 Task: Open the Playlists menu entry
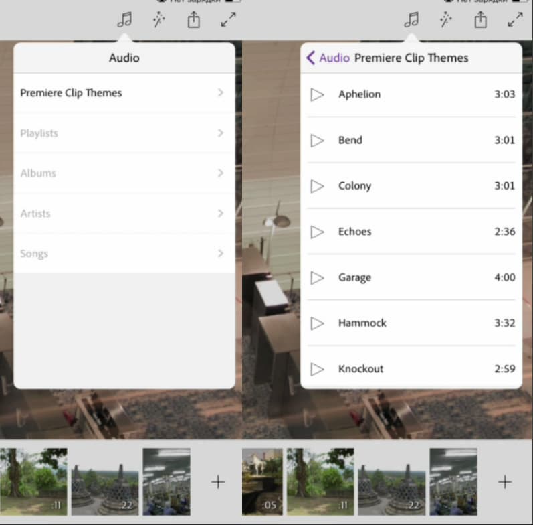click(124, 133)
